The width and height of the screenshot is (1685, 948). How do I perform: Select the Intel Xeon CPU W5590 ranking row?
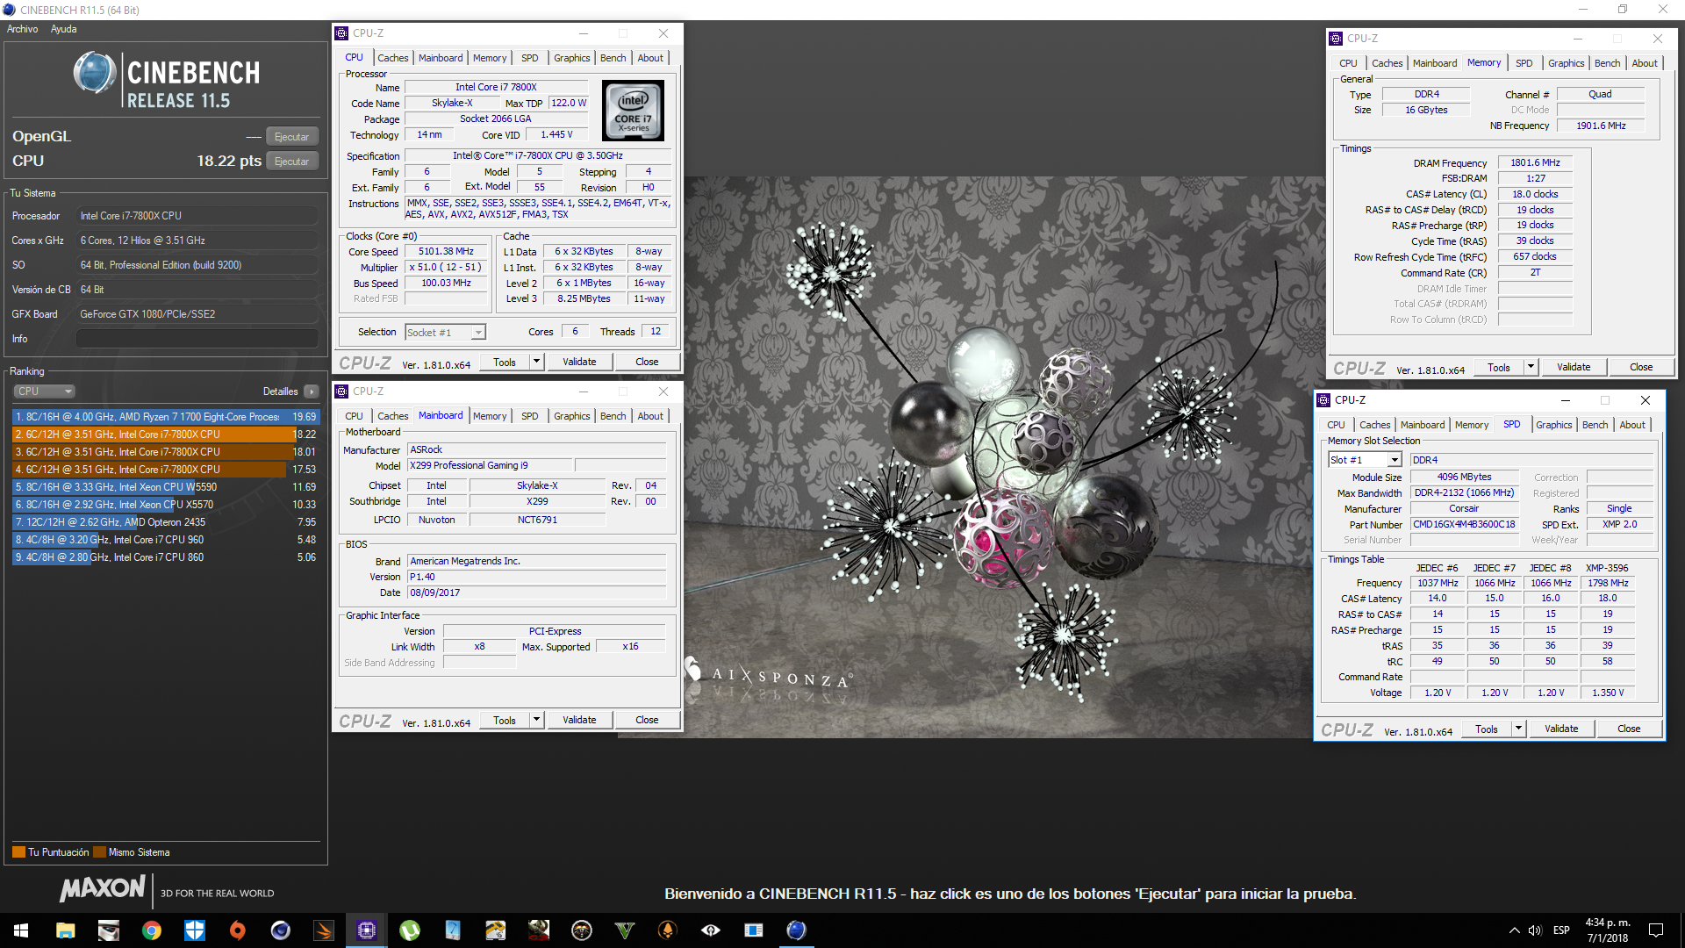click(x=166, y=487)
